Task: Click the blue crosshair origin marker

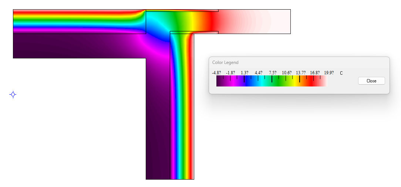Action: (x=13, y=95)
